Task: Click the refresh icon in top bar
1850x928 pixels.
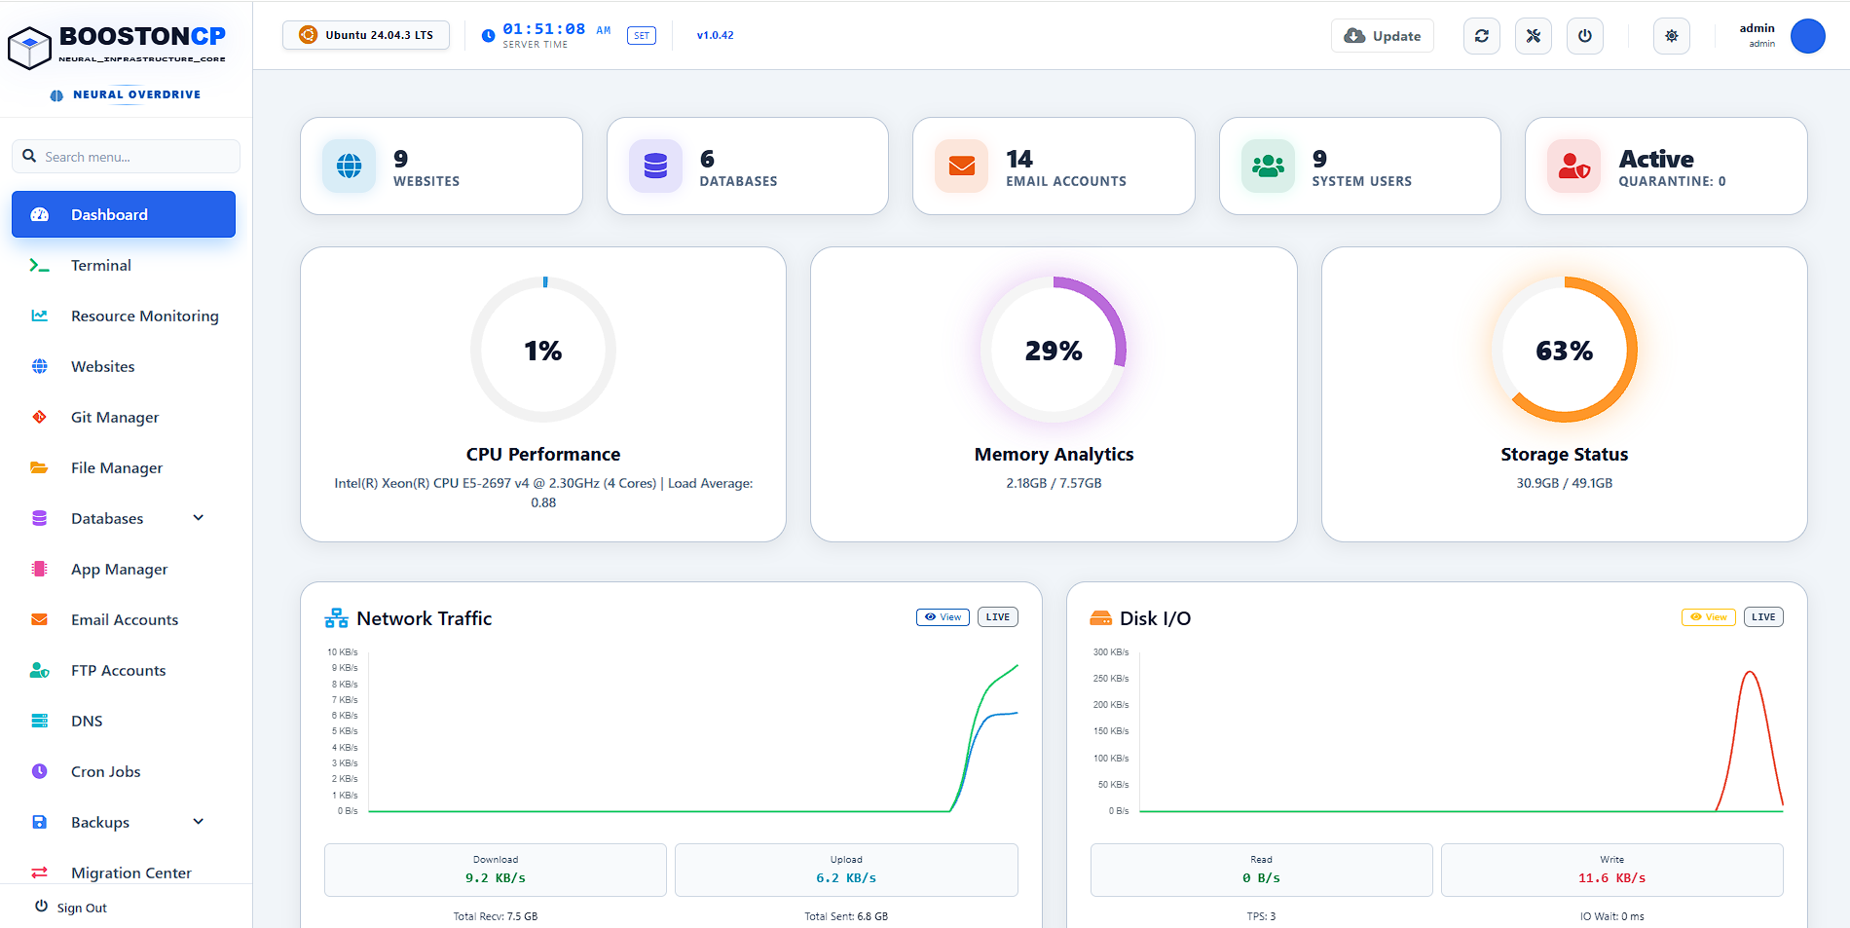Action: [x=1482, y=36]
